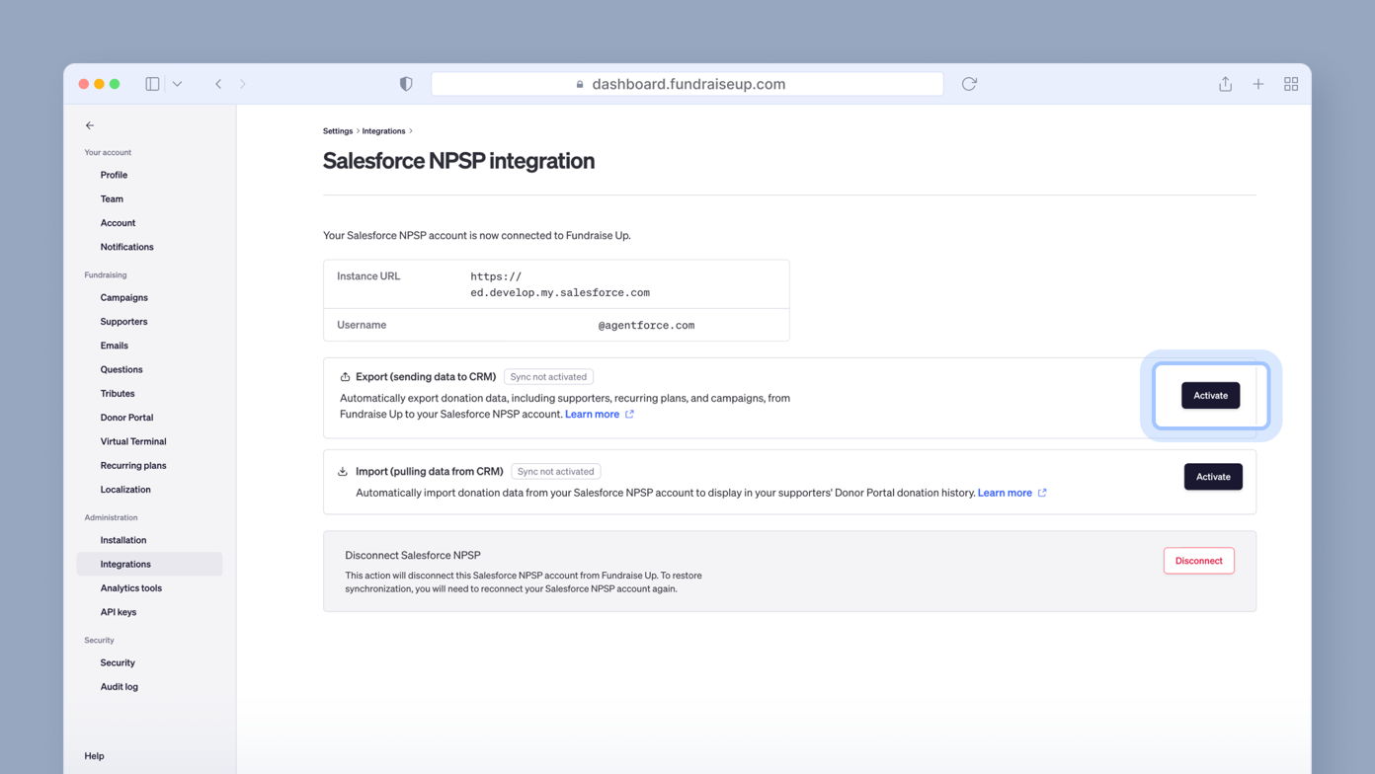This screenshot has height=774, width=1375.
Task: Click the browser sidebar panel icon
Action: tap(152, 84)
